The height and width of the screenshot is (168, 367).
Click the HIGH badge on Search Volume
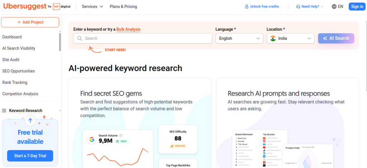[x=121, y=141]
